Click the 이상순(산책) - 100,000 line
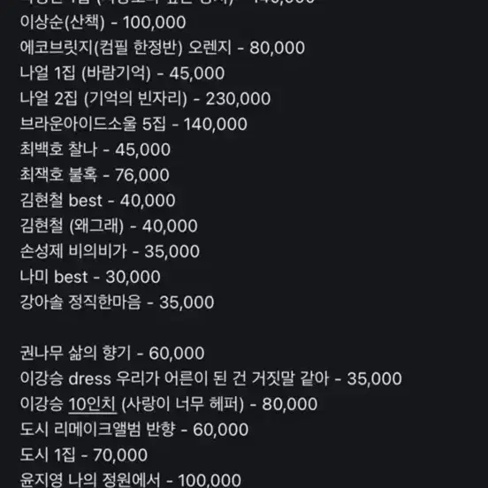488x488 pixels. click(103, 23)
